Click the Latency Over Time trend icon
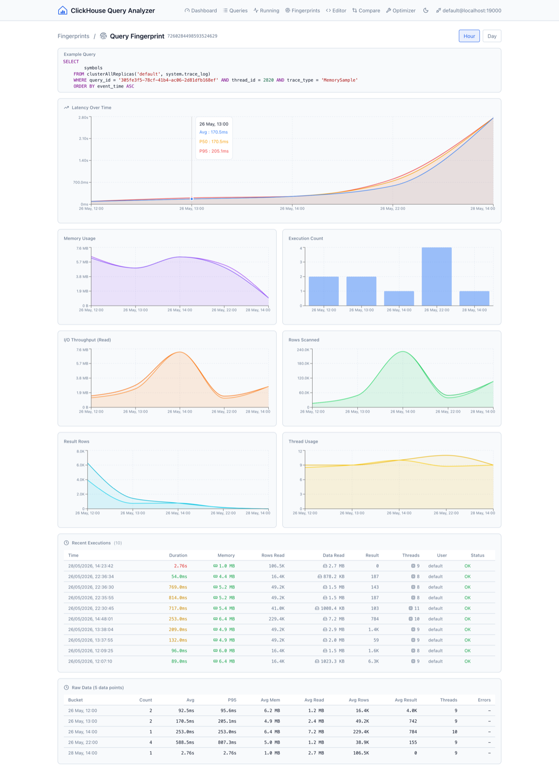Screen dimensions: 559x773 pyautogui.click(x=66, y=108)
